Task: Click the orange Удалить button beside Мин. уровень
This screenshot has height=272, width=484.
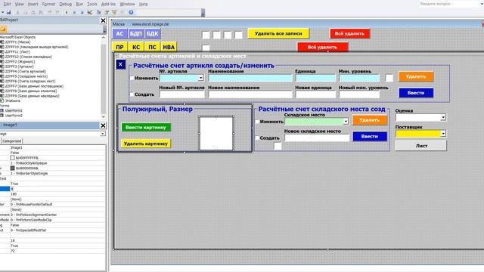Action: (x=416, y=76)
